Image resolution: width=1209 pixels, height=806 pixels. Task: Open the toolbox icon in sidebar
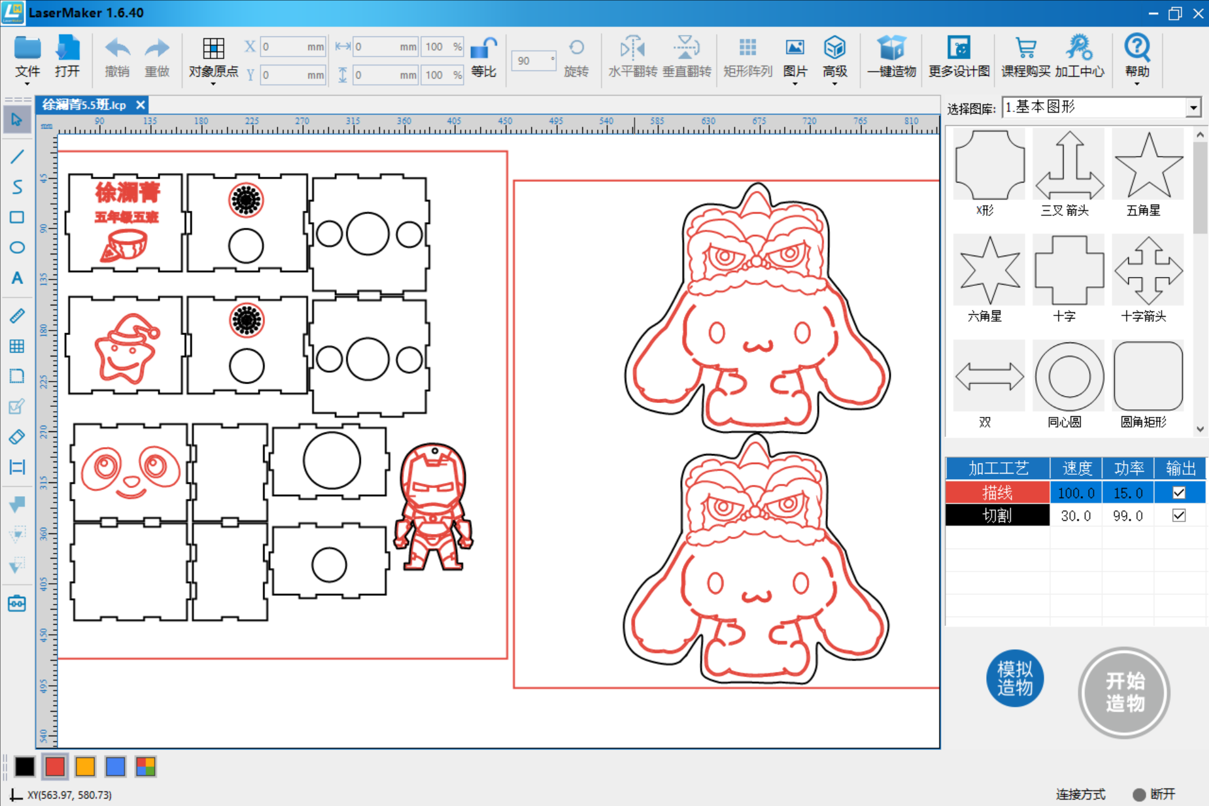[17, 603]
